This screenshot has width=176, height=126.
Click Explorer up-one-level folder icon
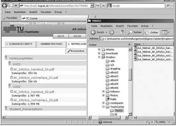click(x=122, y=32)
